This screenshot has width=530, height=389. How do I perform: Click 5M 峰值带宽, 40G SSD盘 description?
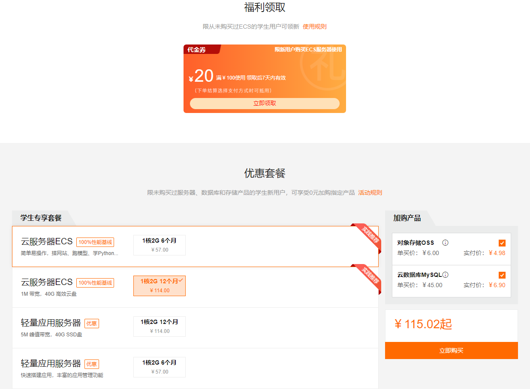click(x=51, y=335)
